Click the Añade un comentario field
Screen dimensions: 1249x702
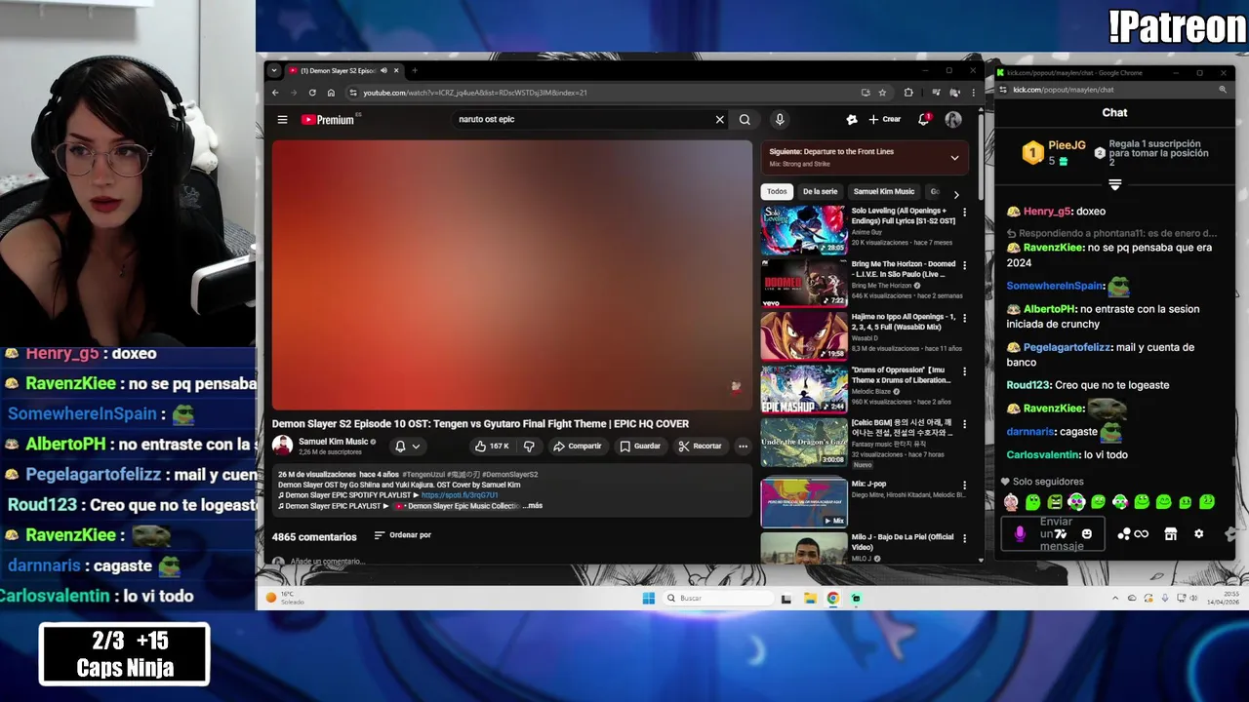[327, 562]
